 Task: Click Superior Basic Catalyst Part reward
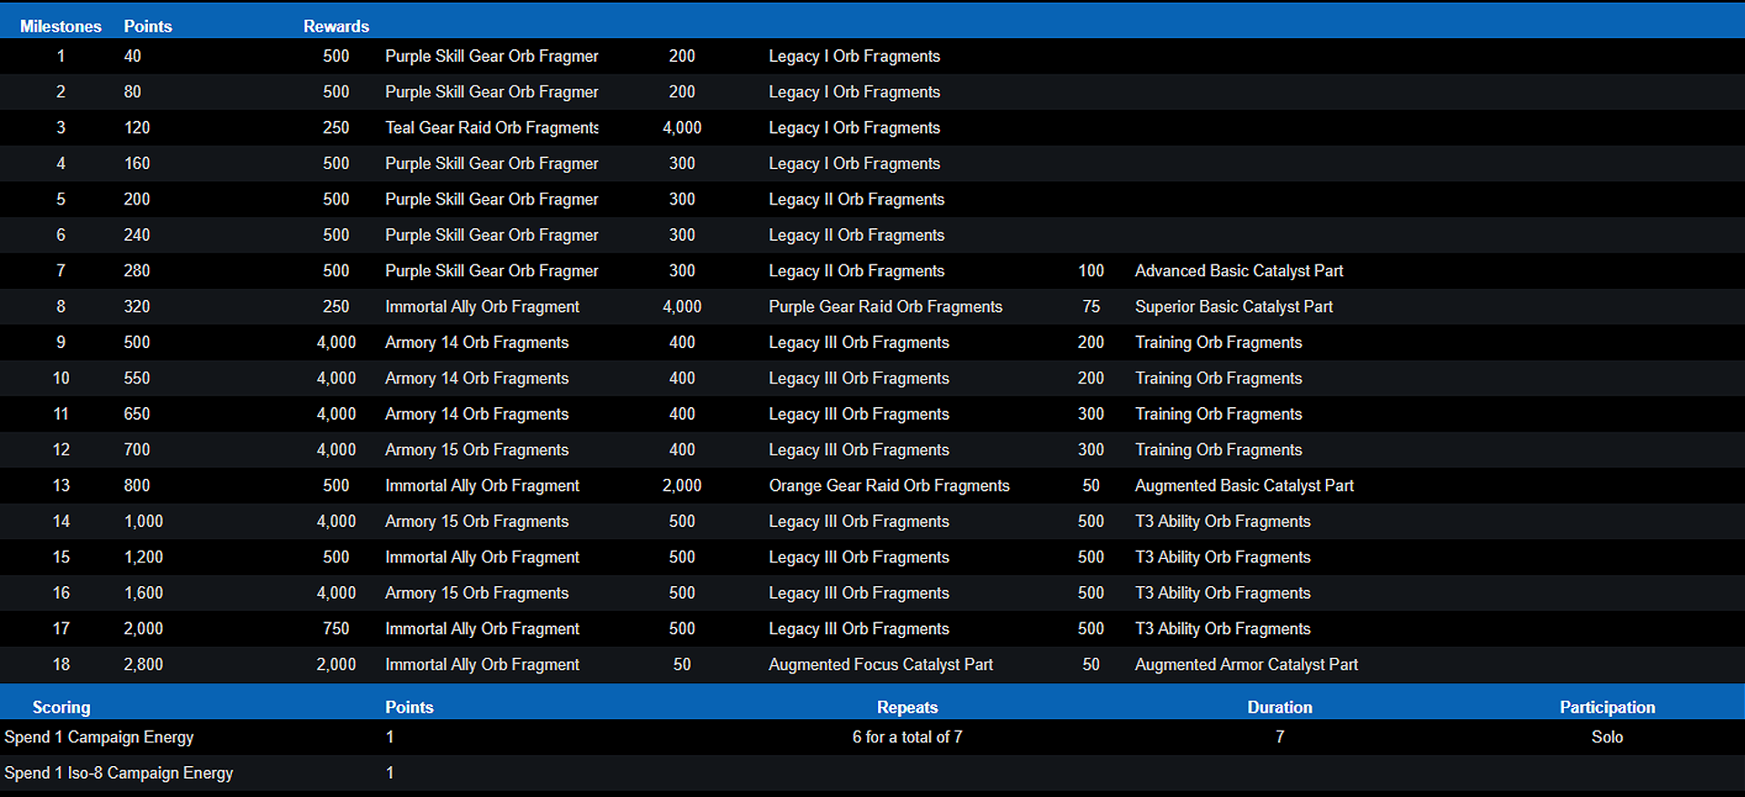(1232, 307)
